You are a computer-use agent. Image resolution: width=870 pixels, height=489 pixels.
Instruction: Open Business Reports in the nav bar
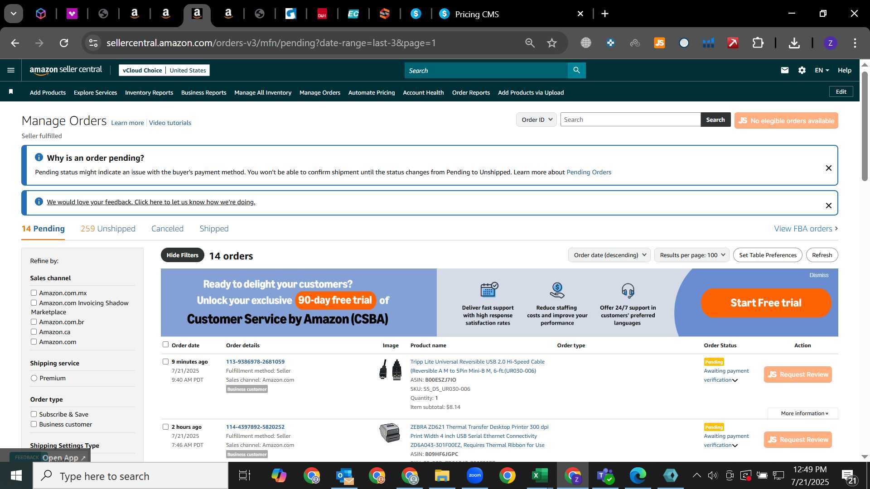203,92
